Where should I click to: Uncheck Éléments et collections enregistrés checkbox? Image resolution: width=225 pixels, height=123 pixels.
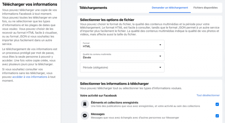pos(217,104)
